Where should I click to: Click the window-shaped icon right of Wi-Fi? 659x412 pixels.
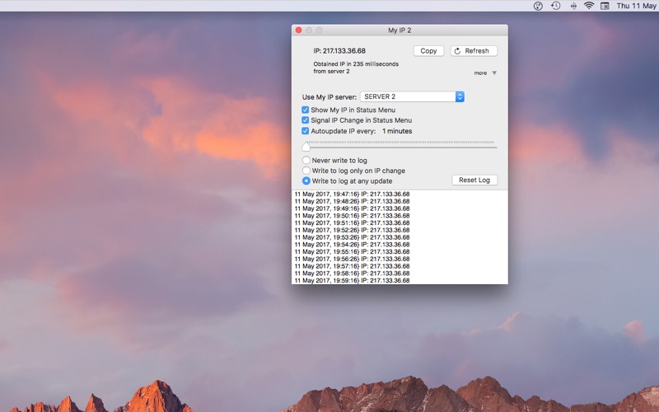(x=605, y=6)
